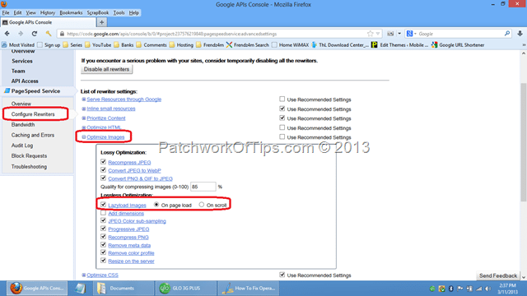Image resolution: width=527 pixels, height=296 pixels.
Task: Uncheck recommended settings for Optimize CSS
Action: tap(282, 275)
